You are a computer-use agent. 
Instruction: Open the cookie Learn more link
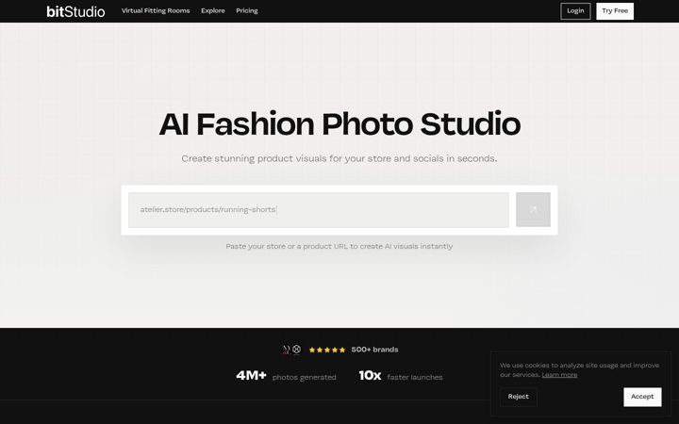[x=559, y=375]
